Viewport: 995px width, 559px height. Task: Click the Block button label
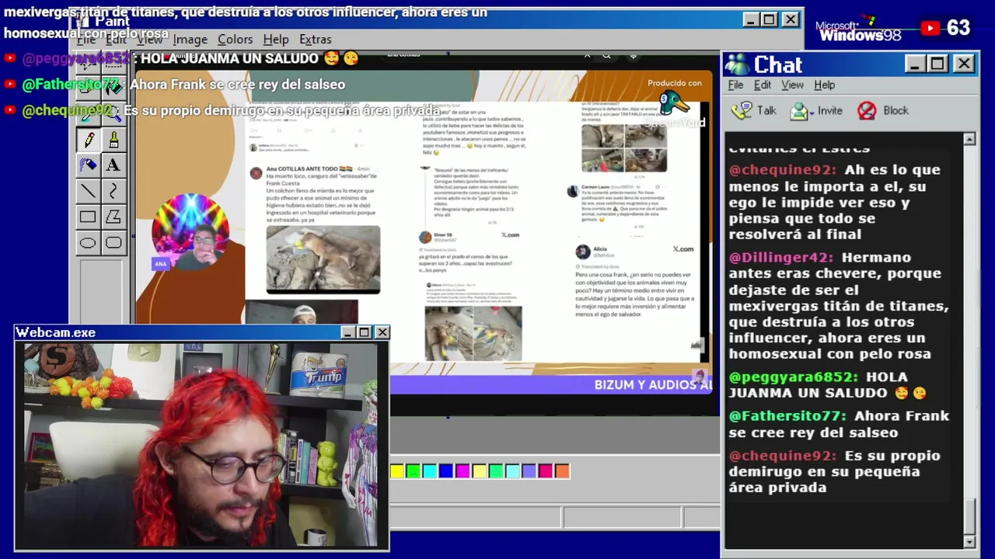(x=895, y=111)
